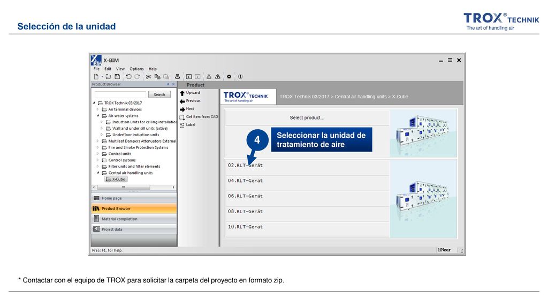Viewport: 548px width, 308px height.
Task: Switch to the Home page tab
Action: tap(134, 198)
